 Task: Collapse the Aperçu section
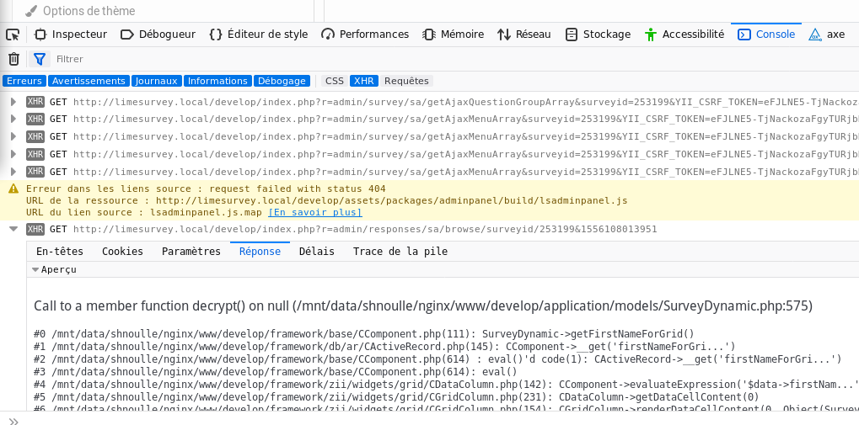click(x=35, y=269)
